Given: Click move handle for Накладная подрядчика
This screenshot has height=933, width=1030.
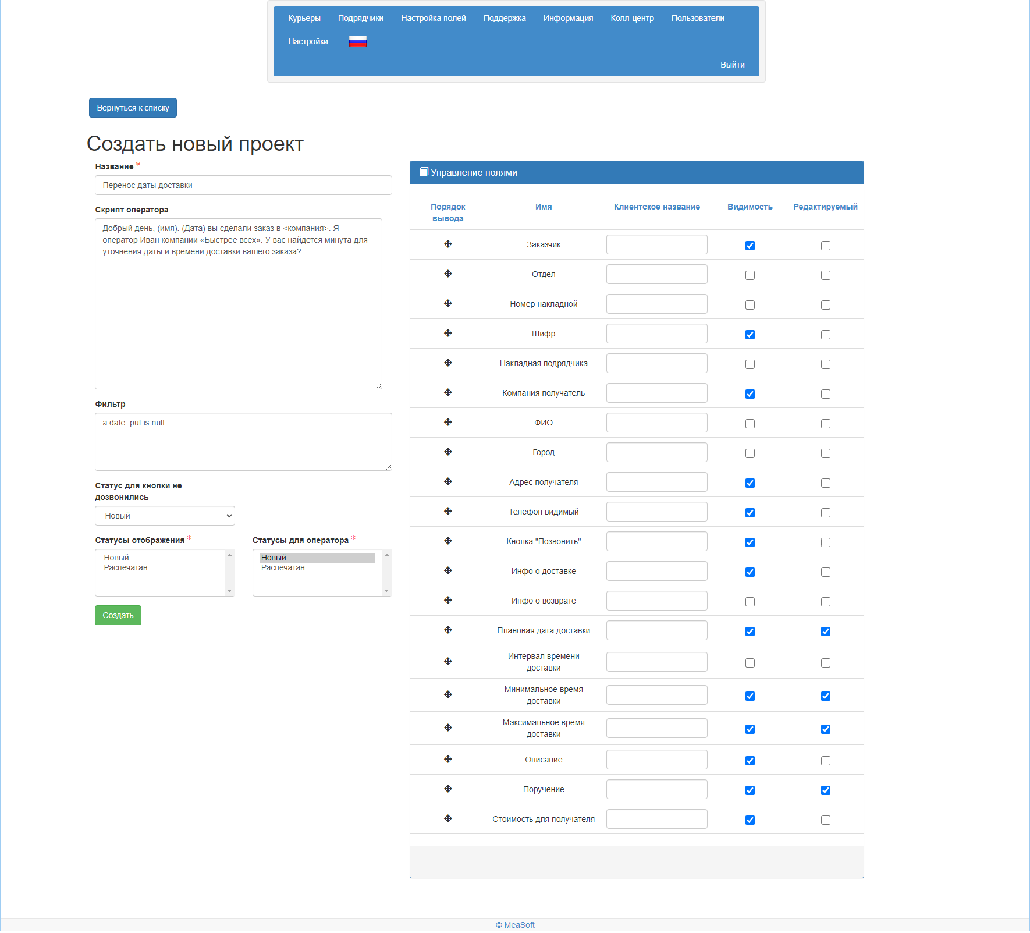Looking at the screenshot, I should 448,363.
